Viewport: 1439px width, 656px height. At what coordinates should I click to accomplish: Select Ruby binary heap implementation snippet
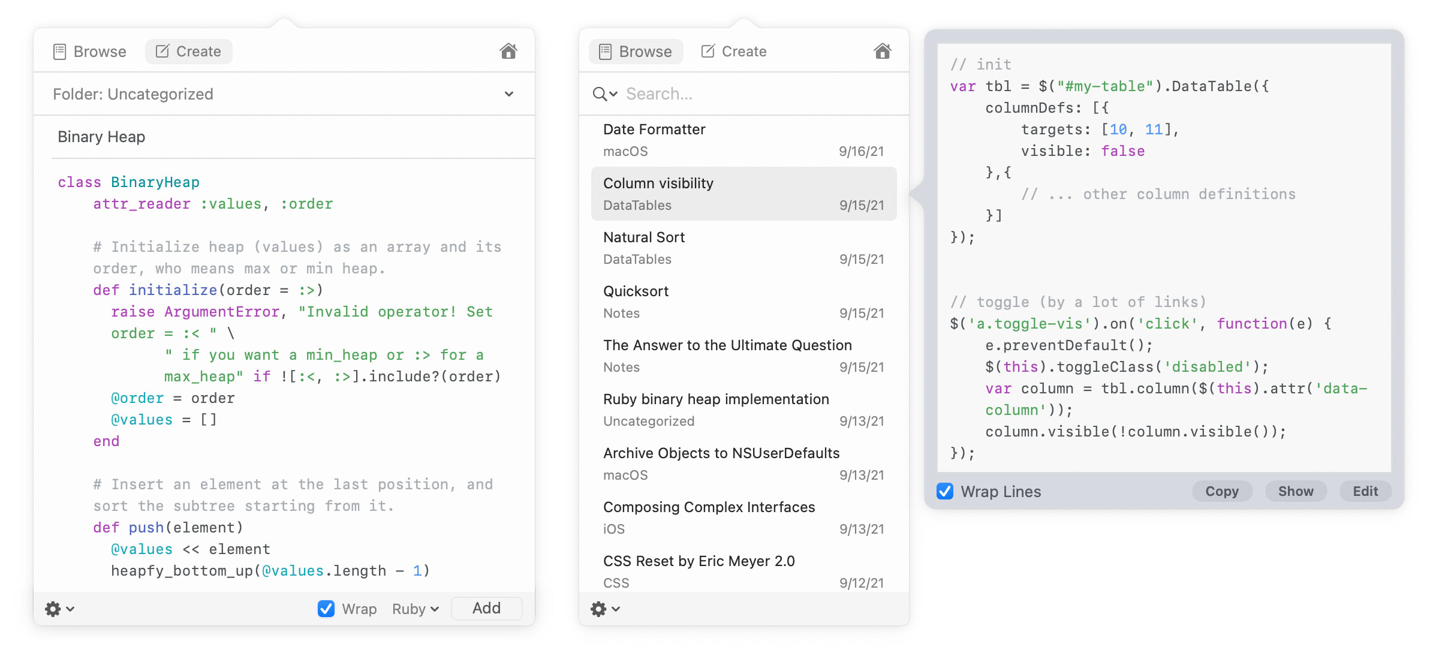743,410
